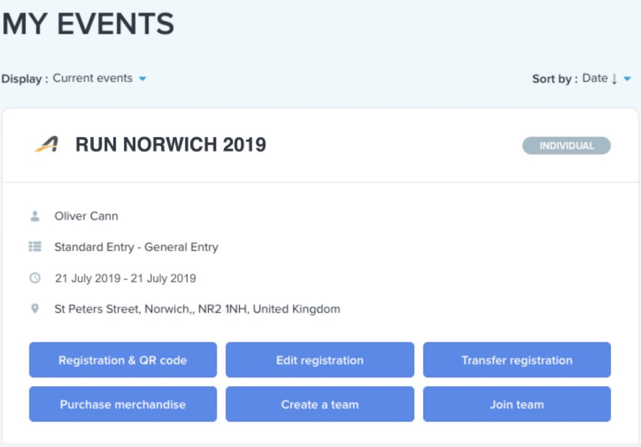
Task: Open the Purchase merchandise page
Action: coord(123,404)
